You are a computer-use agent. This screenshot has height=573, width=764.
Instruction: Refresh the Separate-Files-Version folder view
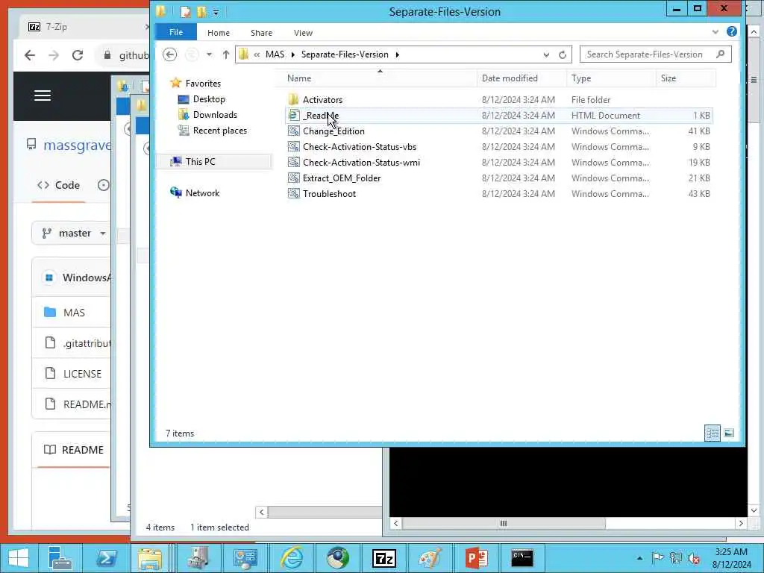pos(563,54)
